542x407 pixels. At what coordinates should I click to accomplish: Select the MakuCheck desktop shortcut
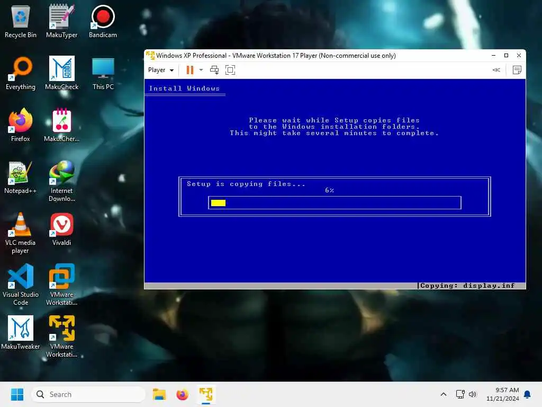[x=61, y=73]
